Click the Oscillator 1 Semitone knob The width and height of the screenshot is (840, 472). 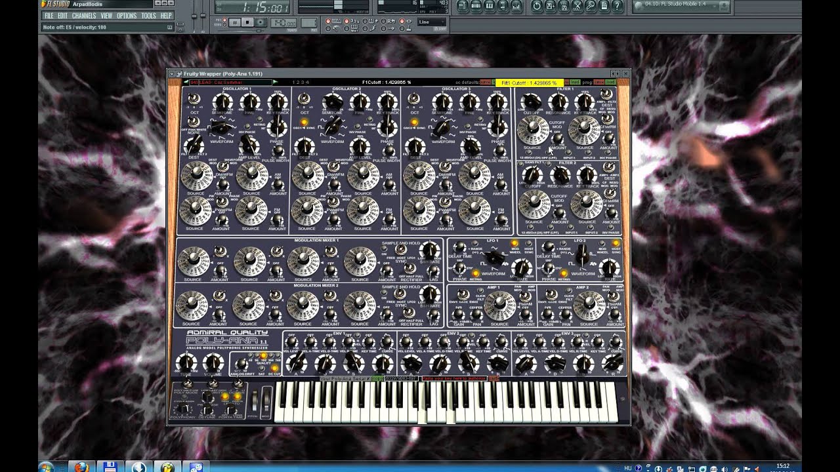tap(223, 101)
